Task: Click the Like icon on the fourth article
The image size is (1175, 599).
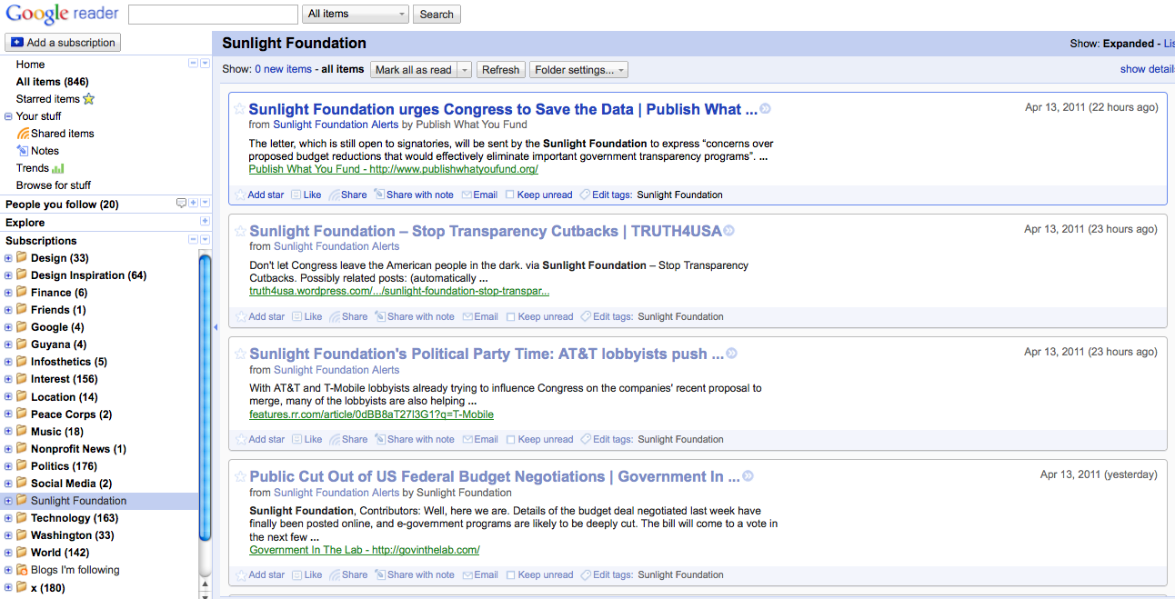Action: 297,574
